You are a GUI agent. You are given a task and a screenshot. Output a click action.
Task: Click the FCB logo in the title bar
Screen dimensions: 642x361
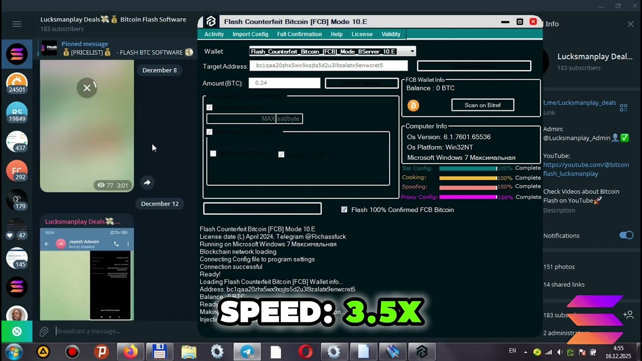211,22
